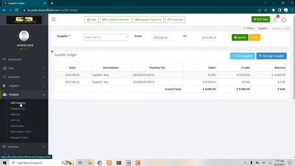Open the apps grid menu icon
Viewport: 295px width, 166px height.
pos(53,19)
